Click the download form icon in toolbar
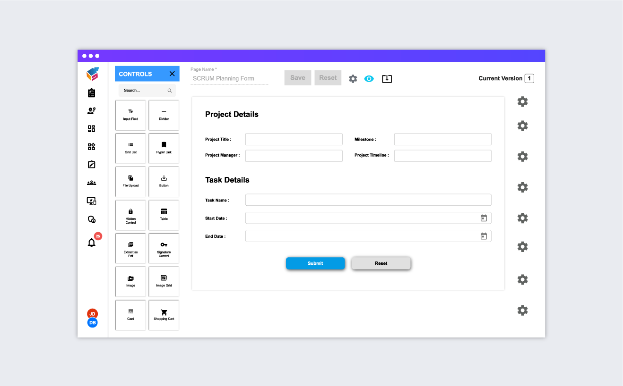Image resolution: width=623 pixels, height=386 pixels. [387, 78]
